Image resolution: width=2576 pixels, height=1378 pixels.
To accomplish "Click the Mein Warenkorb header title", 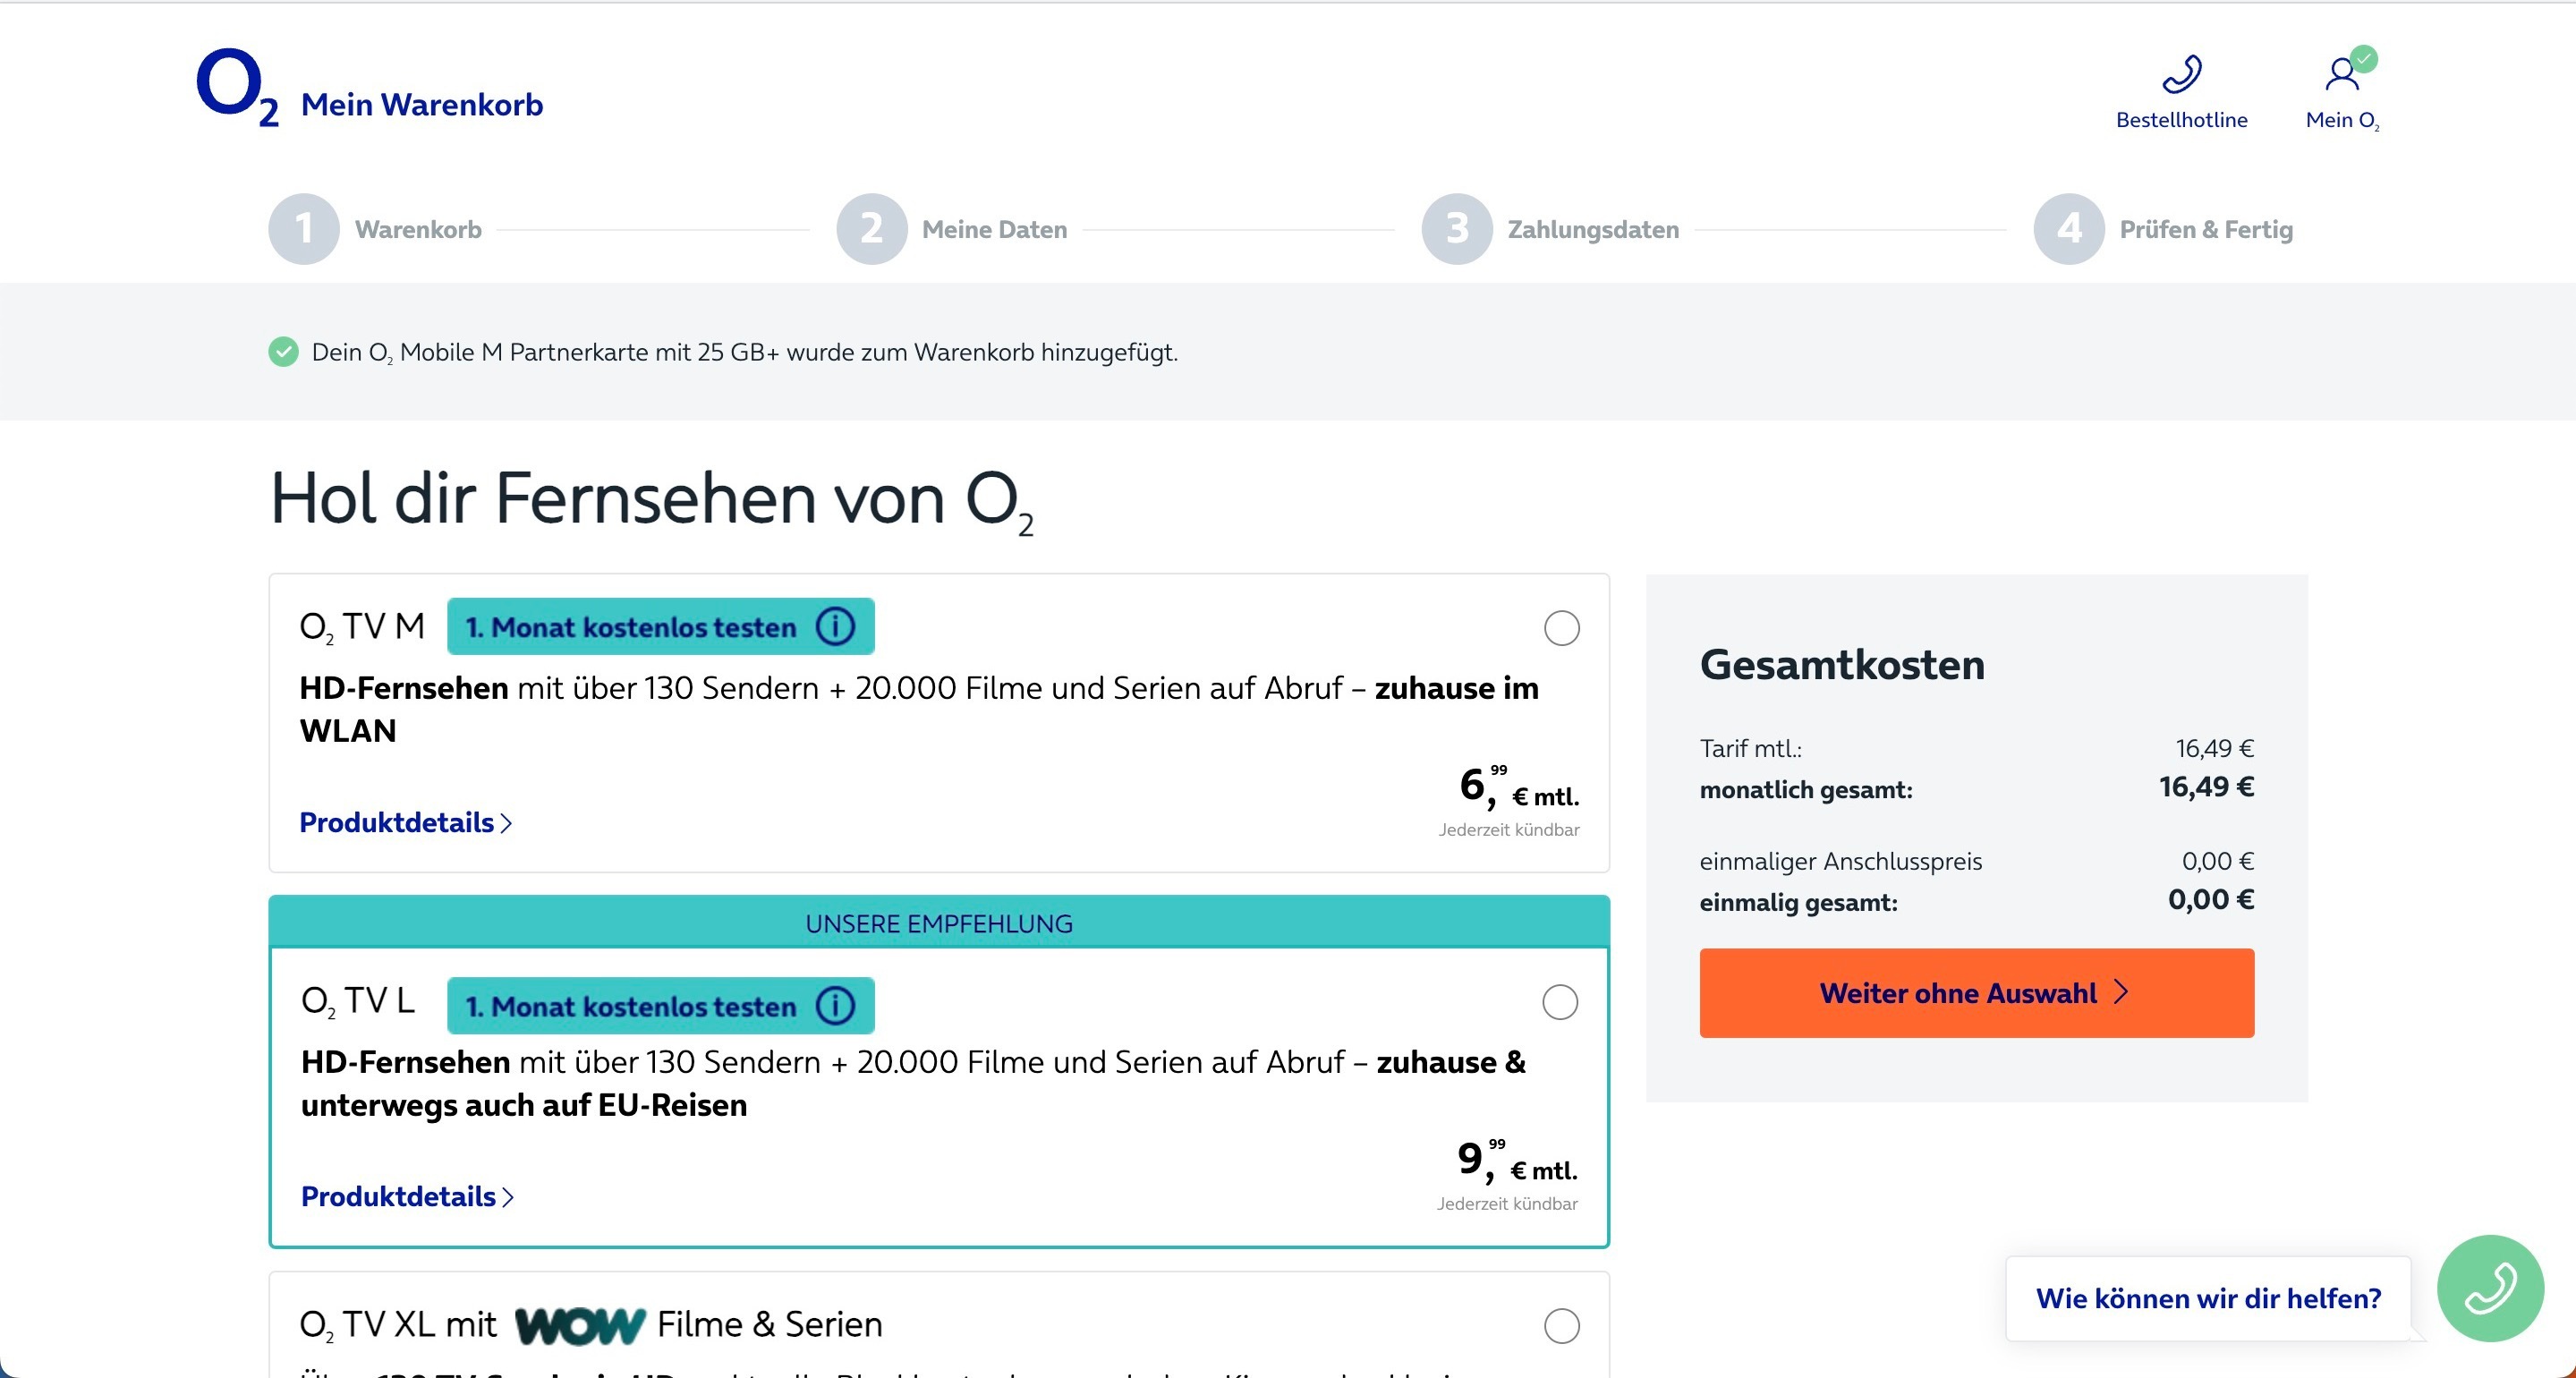I will click(x=422, y=105).
